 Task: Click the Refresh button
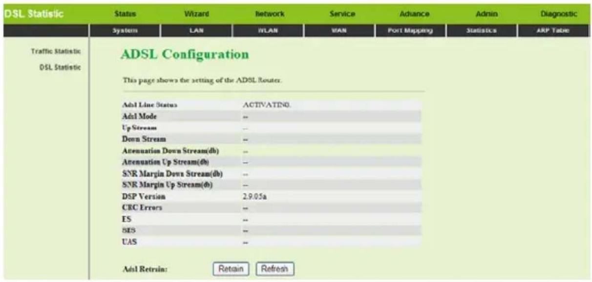[275, 268]
